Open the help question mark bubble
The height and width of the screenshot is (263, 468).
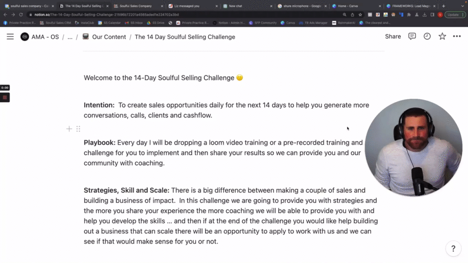click(x=453, y=248)
